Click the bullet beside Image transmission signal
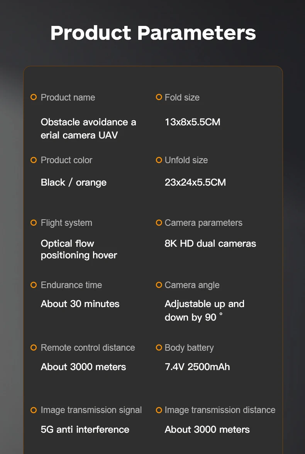Viewport: 305px width, 454px height. coord(34,410)
